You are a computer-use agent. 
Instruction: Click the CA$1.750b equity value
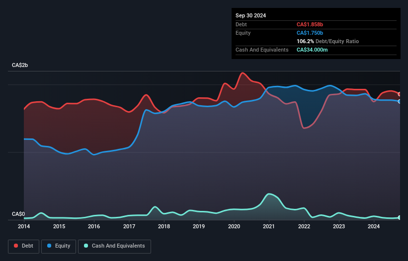point(310,33)
